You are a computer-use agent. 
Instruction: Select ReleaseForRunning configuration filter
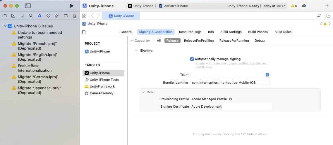pyautogui.click(x=234, y=41)
